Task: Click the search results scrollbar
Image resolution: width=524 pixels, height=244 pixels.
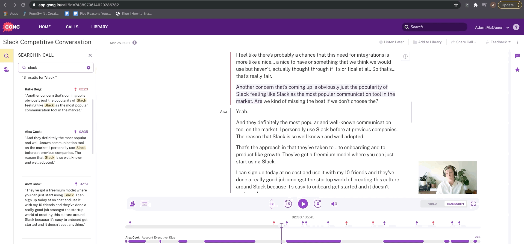Action: [x=93, y=127]
